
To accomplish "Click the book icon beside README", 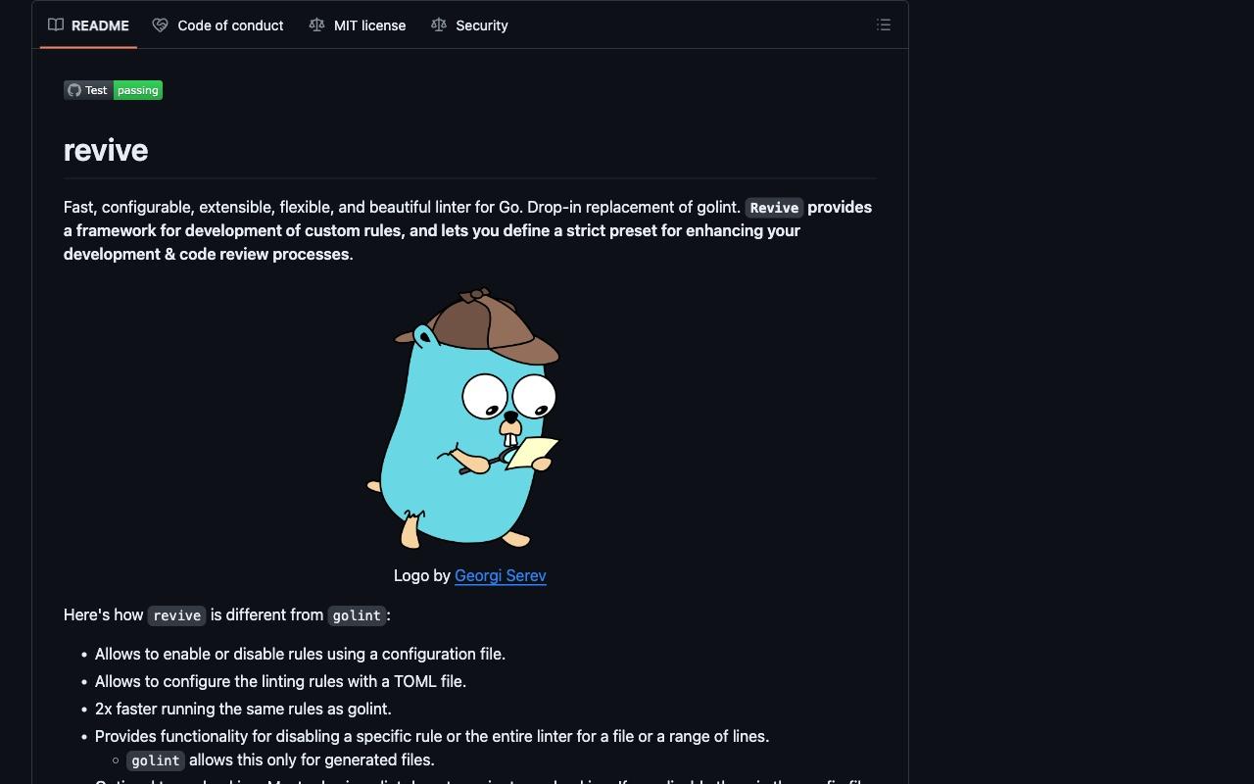I will tap(56, 25).
